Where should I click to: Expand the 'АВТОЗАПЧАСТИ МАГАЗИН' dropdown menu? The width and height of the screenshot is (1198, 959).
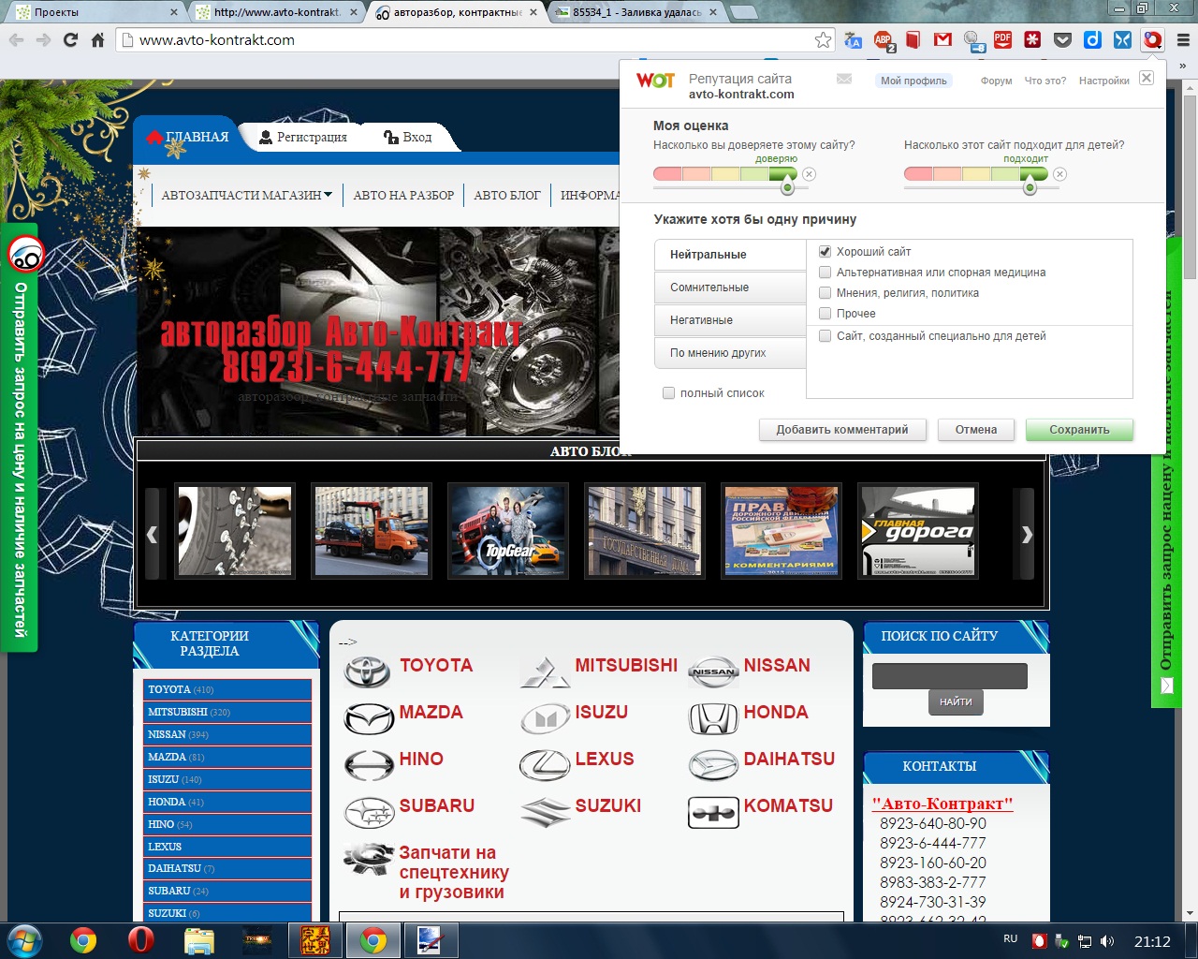click(x=246, y=196)
